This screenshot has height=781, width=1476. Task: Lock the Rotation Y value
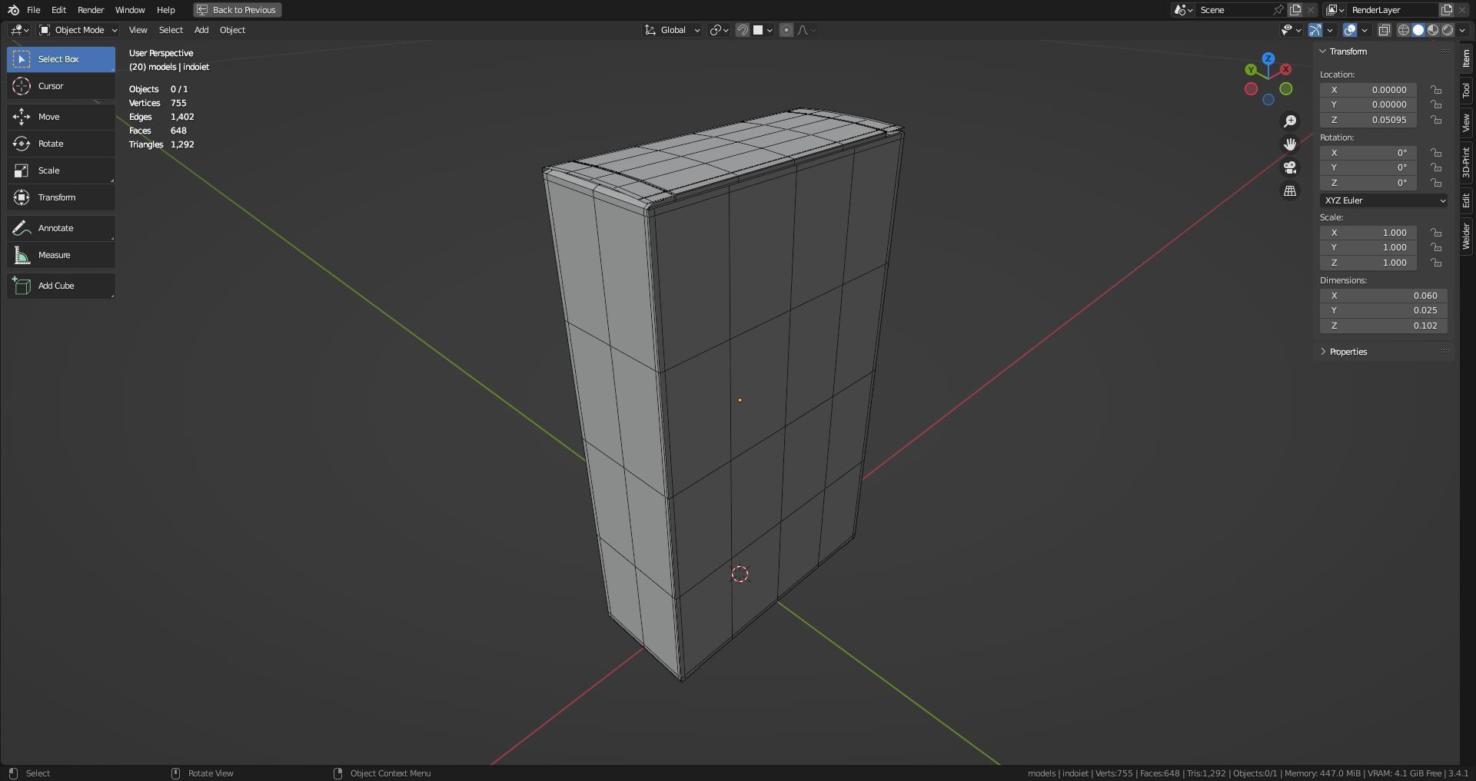[1436, 167]
